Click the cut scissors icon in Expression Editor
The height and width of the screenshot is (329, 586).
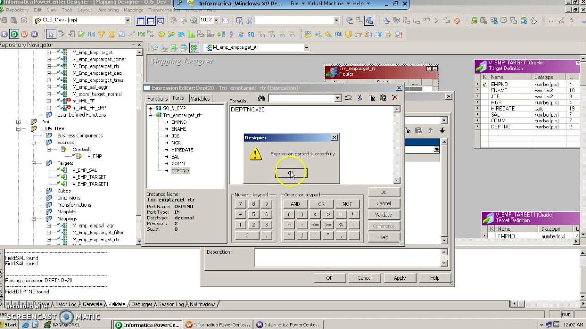(x=360, y=98)
